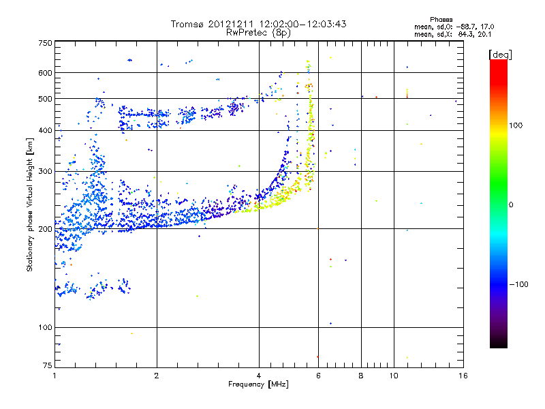Image resolution: width=545 pixels, height=409 pixels.
Task: Click the frequency-axis tick label "2"
Action: coord(157,376)
